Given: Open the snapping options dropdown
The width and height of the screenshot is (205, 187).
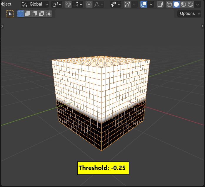Looking at the screenshot, I should click(77, 4).
